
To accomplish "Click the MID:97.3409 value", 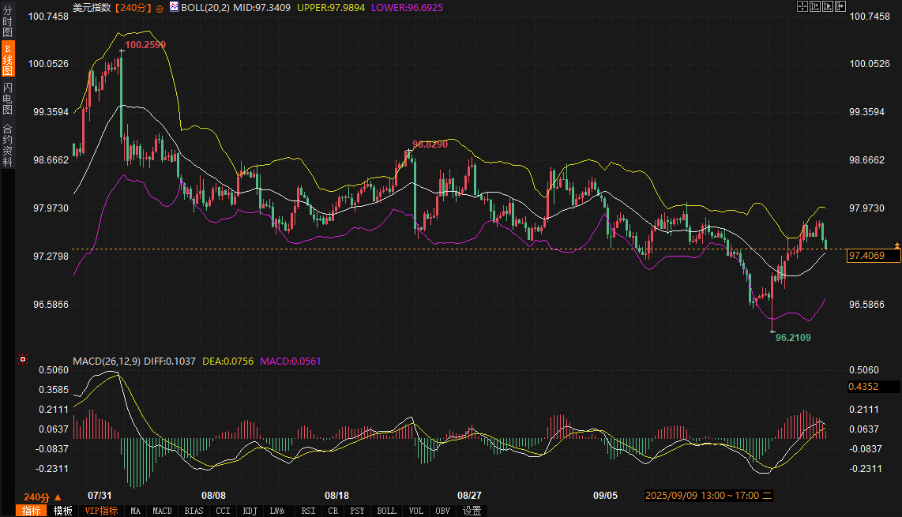I will pos(261,7).
